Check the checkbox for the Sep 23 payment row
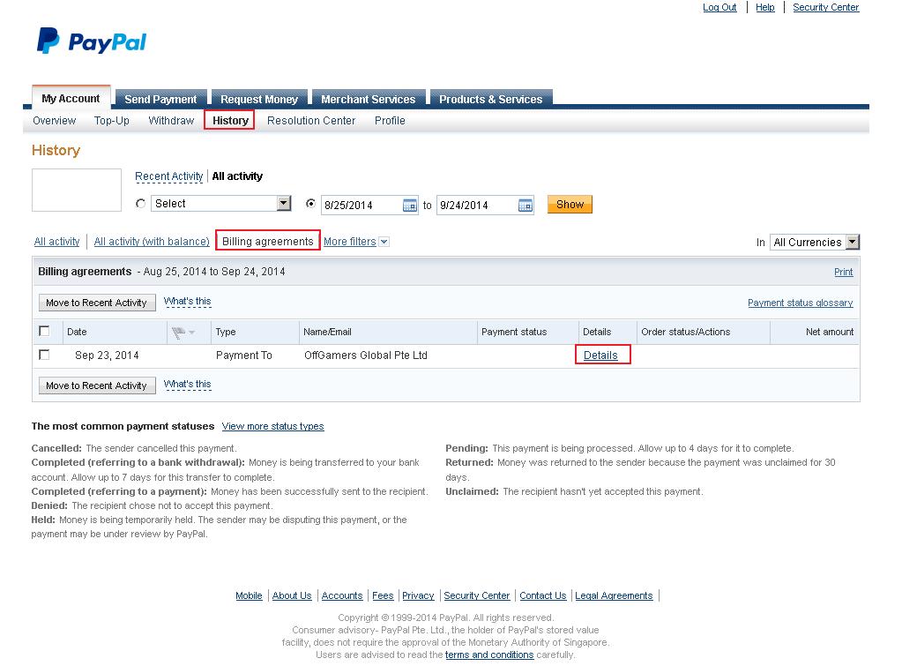Viewport: 902px width, 666px height. point(44,355)
